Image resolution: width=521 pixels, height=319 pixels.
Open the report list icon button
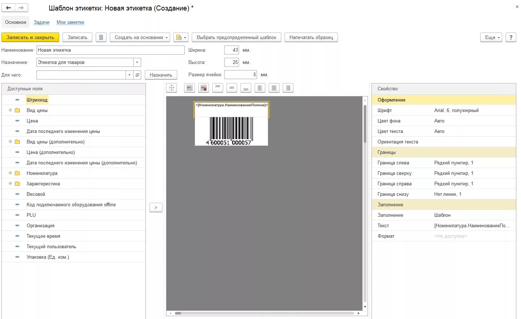(x=101, y=37)
